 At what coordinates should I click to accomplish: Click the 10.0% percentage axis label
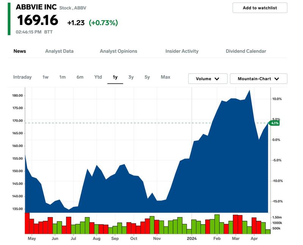click(x=277, y=99)
